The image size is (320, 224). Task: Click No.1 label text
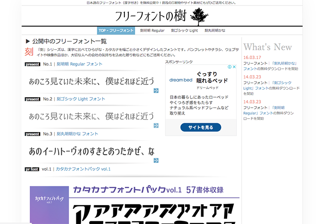tap(48, 64)
